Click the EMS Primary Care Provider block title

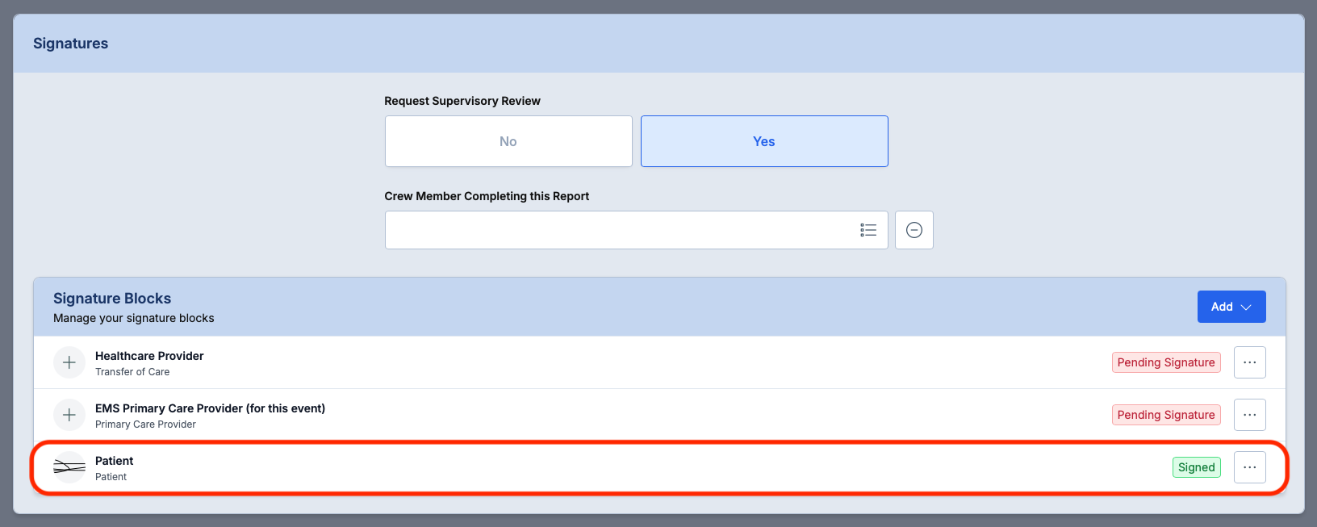click(210, 408)
